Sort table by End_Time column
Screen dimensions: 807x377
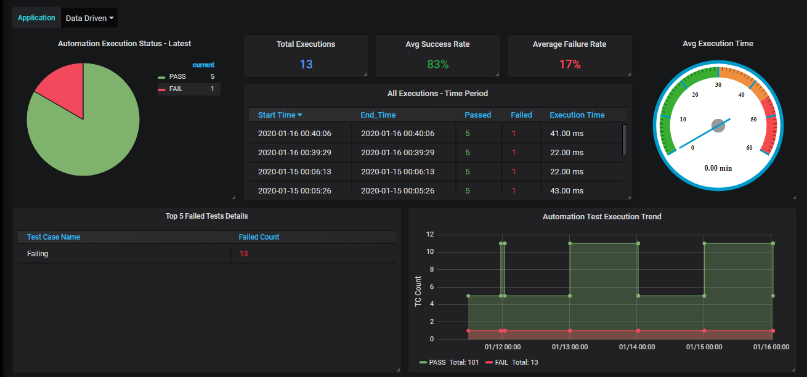(x=378, y=115)
